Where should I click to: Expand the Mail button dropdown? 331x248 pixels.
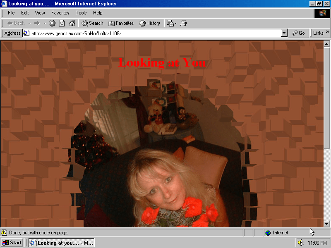pyautogui.click(x=175, y=23)
